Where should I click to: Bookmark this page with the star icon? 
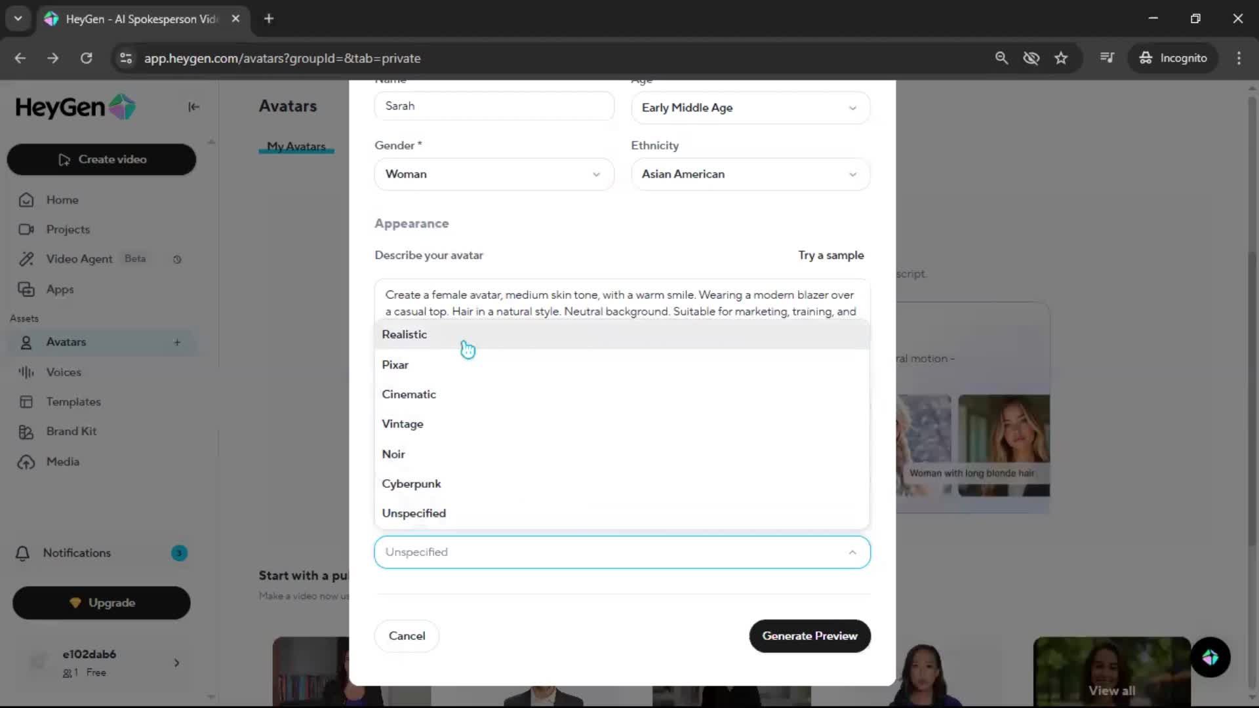pyautogui.click(x=1061, y=58)
